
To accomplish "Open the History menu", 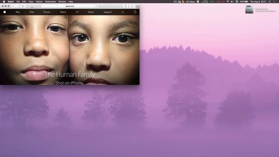I will pos(39,2).
